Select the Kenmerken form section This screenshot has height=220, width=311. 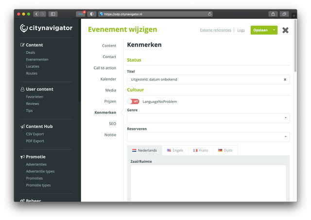[105, 112]
